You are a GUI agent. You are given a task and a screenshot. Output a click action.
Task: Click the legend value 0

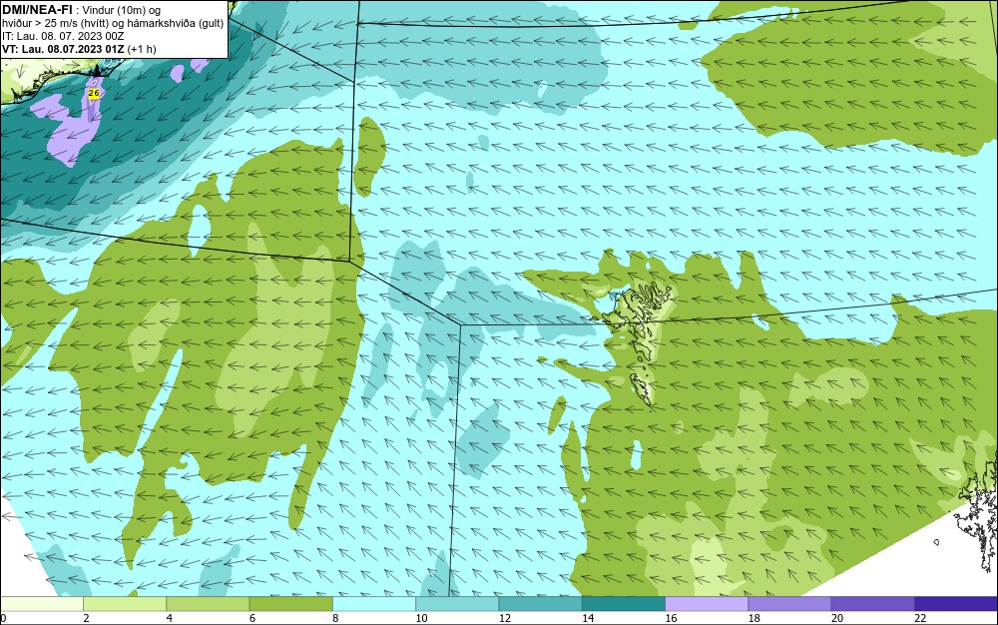[3, 619]
